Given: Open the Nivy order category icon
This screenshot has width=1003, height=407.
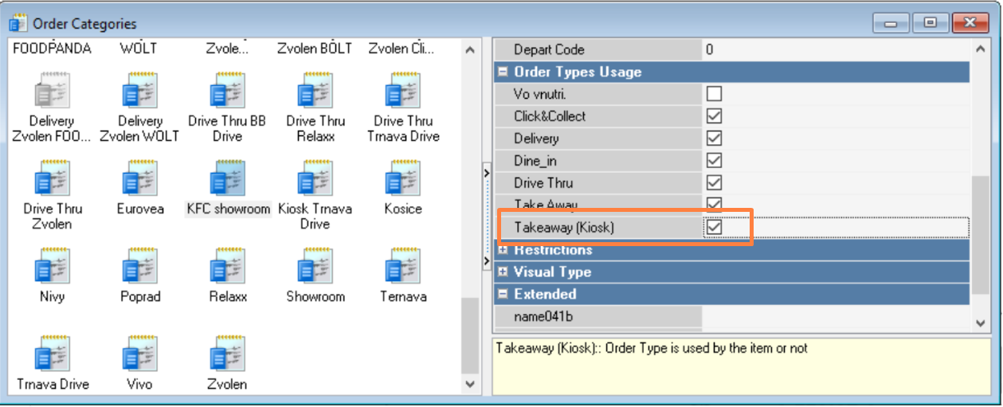Looking at the screenshot, I should (52, 268).
